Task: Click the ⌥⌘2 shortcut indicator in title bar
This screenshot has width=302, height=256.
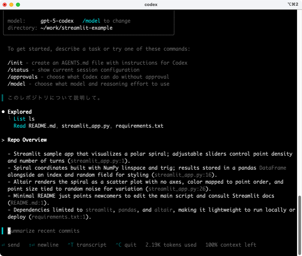Action: coord(293,4)
